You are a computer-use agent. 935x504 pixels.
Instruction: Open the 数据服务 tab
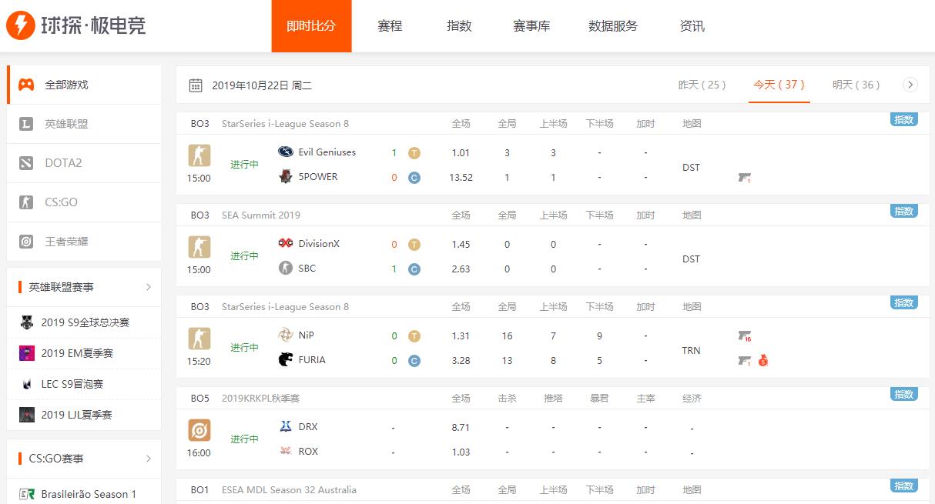[613, 26]
